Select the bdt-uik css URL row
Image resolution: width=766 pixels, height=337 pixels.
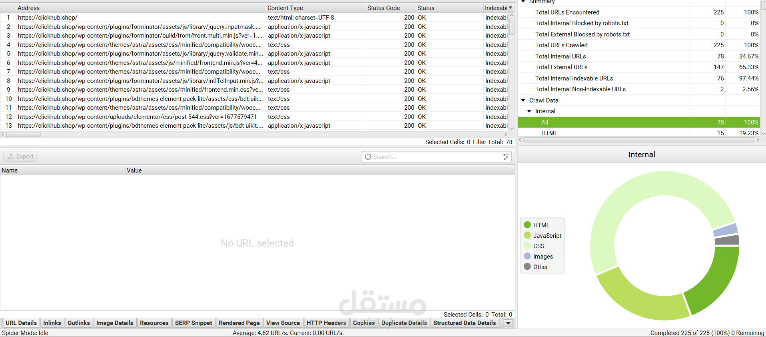click(254, 99)
